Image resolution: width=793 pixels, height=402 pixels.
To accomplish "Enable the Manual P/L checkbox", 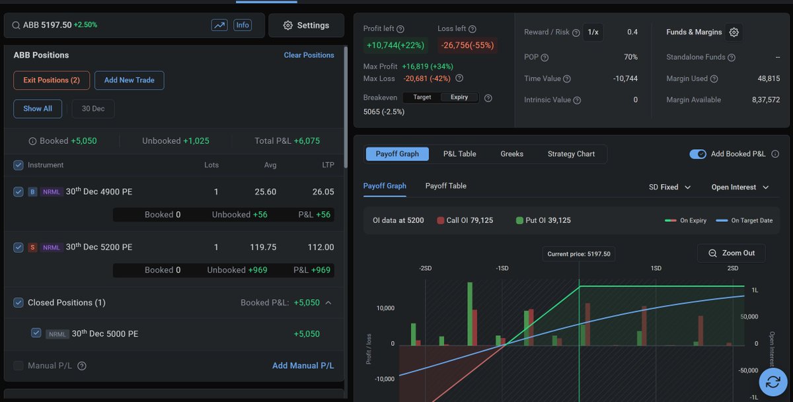I will coord(19,366).
